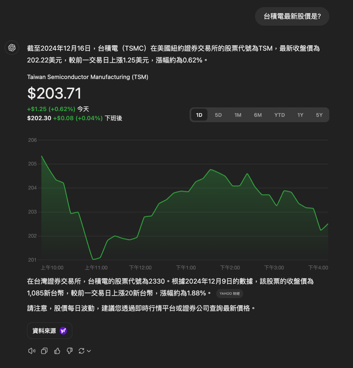Image resolution: width=353 pixels, height=368 pixels.
Task: Switch chart to 1Y range
Action: [x=300, y=115]
